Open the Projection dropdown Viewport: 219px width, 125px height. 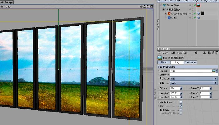pyautogui.click(x=194, y=79)
